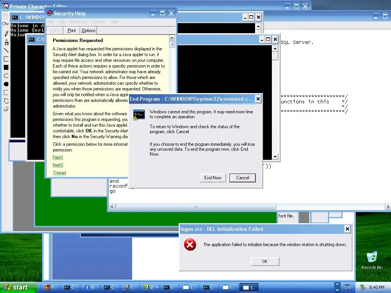Click the Security Help book title icon
Screen dimensions: 391x293
[49, 13]
